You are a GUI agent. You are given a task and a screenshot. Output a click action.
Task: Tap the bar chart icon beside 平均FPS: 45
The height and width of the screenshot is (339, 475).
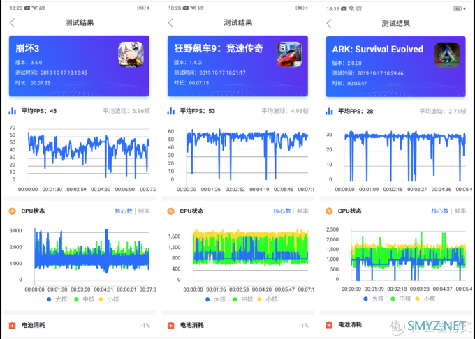coord(12,111)
